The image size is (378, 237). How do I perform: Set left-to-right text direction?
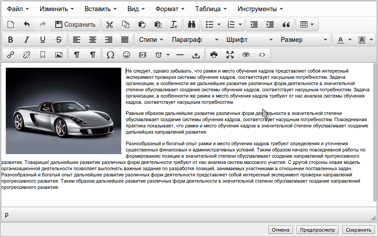pyautogui.click(x=77, y=55)
